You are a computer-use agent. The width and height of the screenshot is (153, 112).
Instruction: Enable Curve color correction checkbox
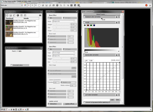pyautogui.click(x=84, y=55)
